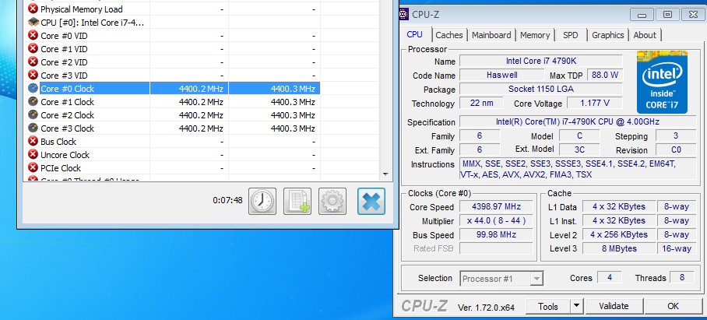
Task: Select the Bus Clock row label
Action: 58,142
